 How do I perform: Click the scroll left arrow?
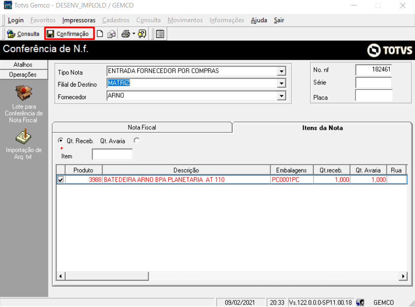point(61,276)
